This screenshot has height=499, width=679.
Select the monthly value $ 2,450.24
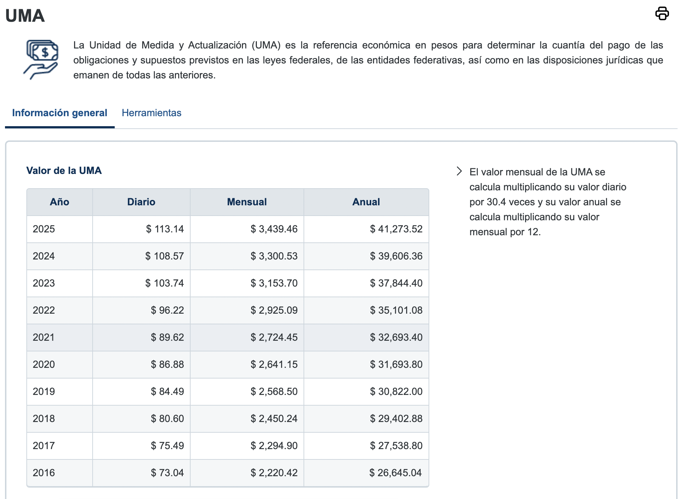pyautogui.click(x=274, y=419)
